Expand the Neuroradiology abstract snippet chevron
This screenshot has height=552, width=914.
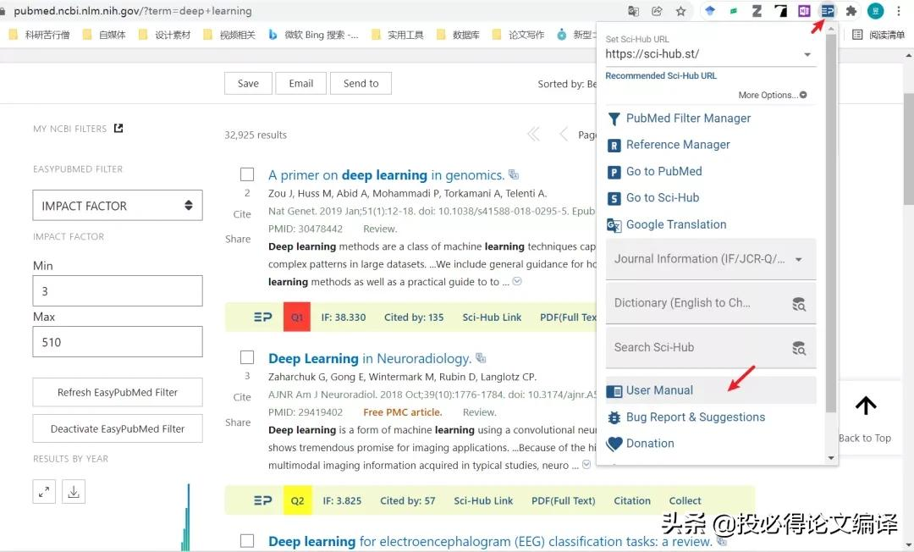[x=586, y=465]
